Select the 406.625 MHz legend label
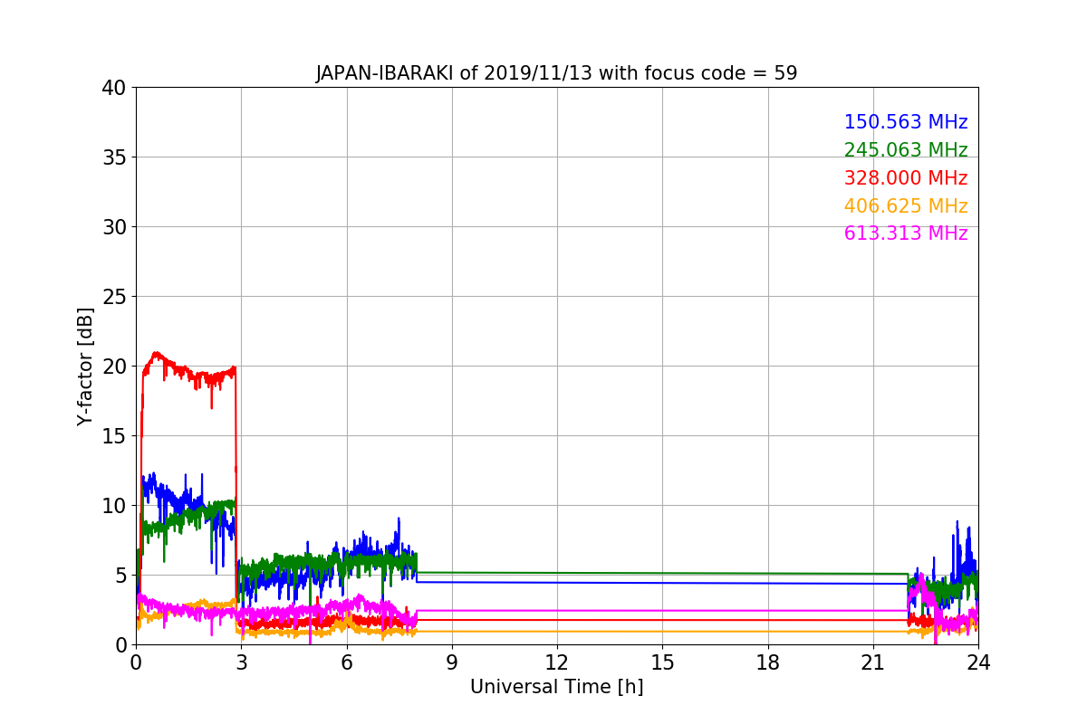 tap(906, 206)
